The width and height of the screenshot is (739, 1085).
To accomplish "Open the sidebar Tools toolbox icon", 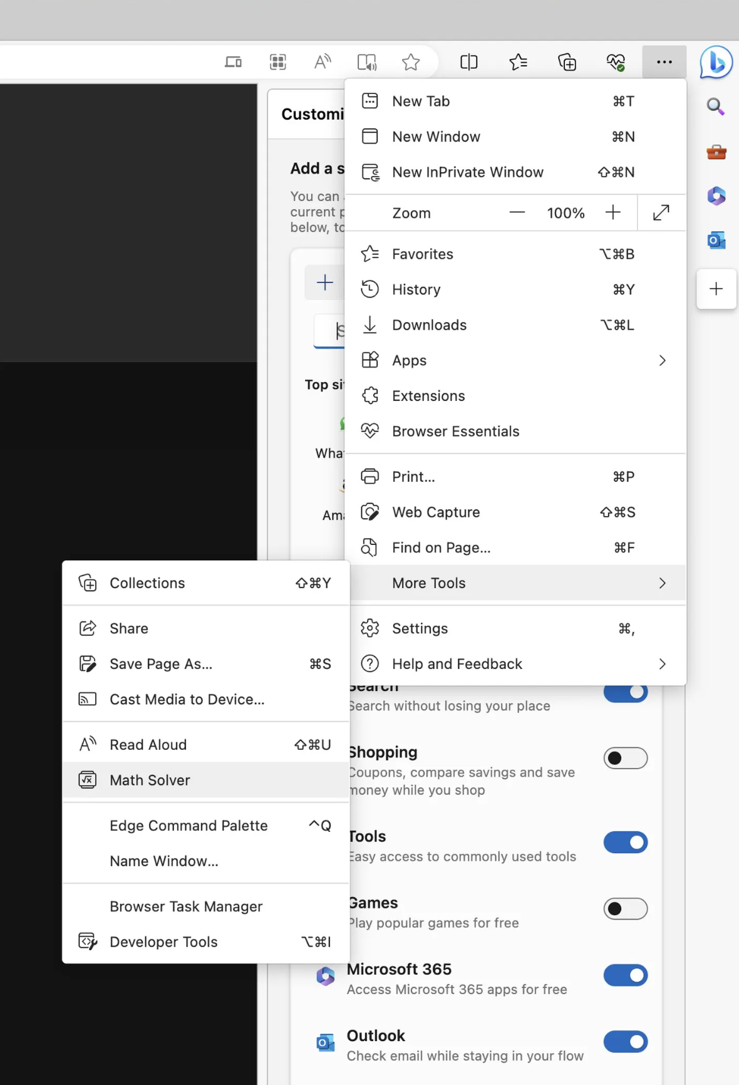I will [x=716, y=152].
